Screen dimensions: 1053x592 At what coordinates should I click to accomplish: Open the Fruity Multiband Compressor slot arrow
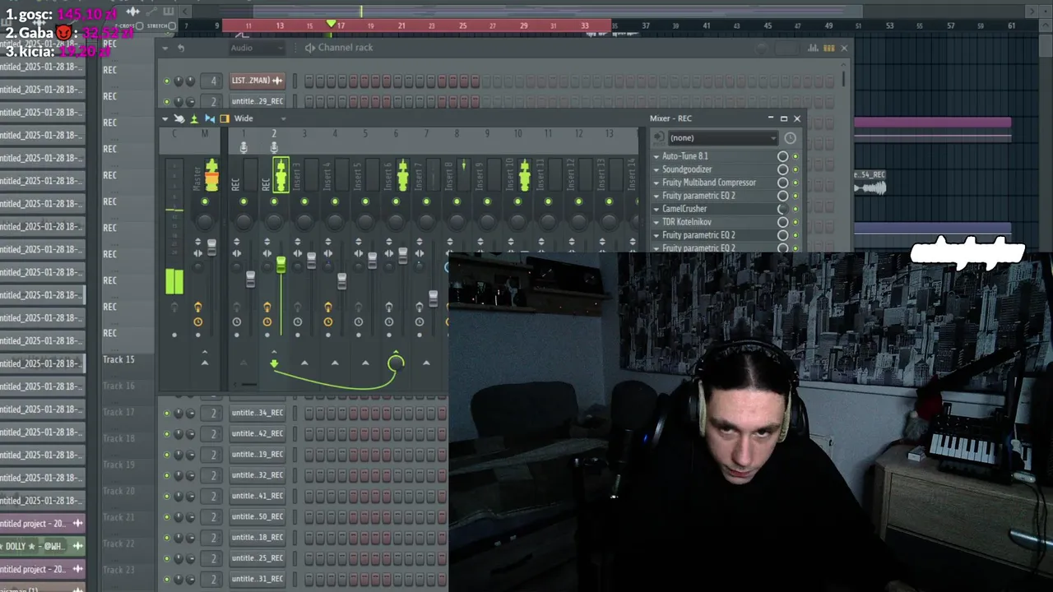click(x=656, y=183)
